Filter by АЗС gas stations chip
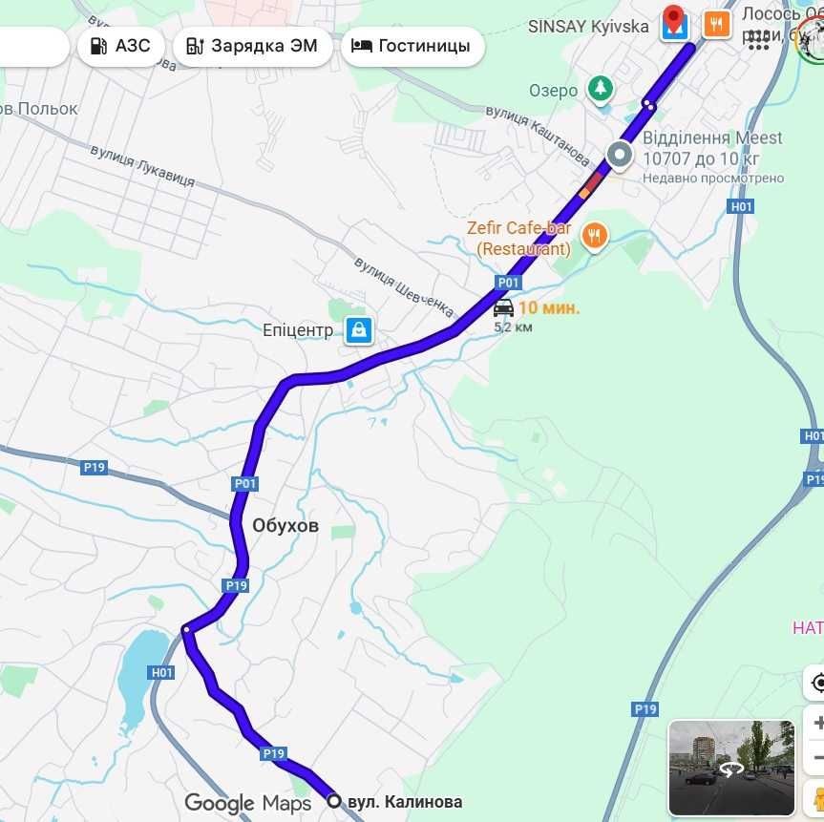The width and height of the screenshot is (824, 822). click(x=121, y=46)
